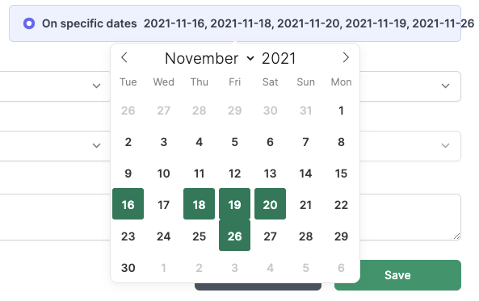This screenshot has height=301, width=479.
Task: Click the green Save button
Action: (397, 275)
